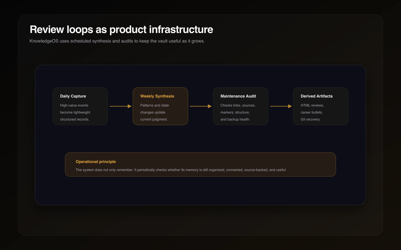The image size is (401, 250).
Task: Select the Maintenance Audit card heading
Action: (x=238, y=96)
